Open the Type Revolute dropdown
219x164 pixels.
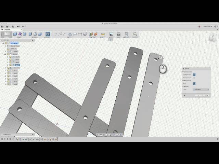pos(201,90)
